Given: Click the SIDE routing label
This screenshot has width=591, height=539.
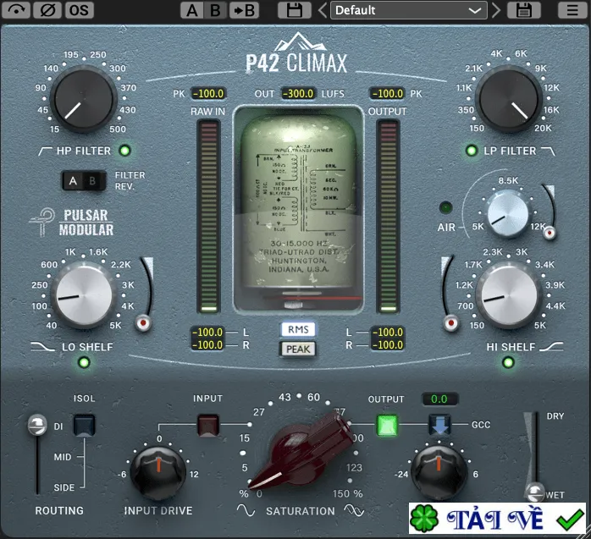Looking at the screenshot, I should 64,487.
